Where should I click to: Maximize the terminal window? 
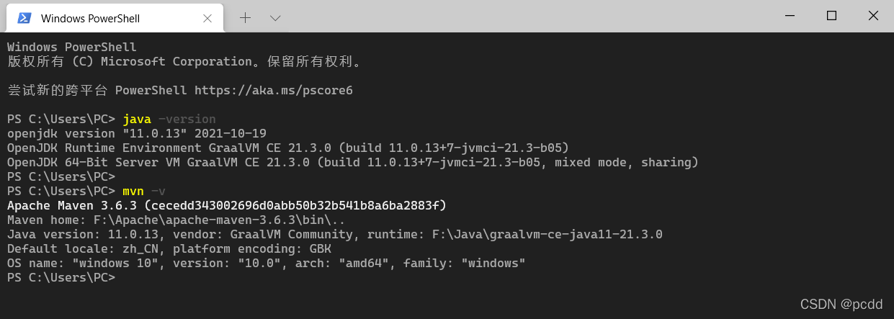(831, 15)
